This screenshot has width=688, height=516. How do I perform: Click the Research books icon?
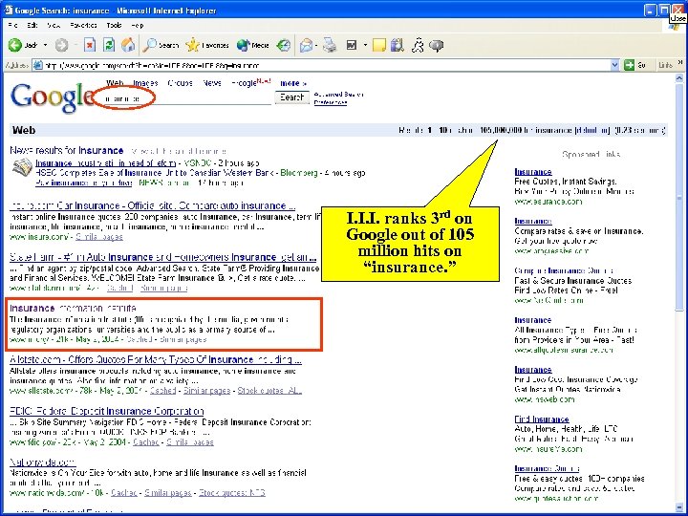click(x=398, y=45)
